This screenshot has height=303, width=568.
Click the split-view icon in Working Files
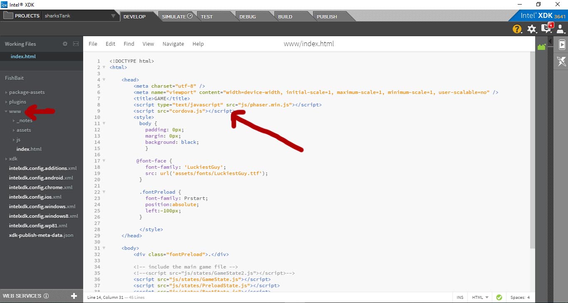coord(76,44)
